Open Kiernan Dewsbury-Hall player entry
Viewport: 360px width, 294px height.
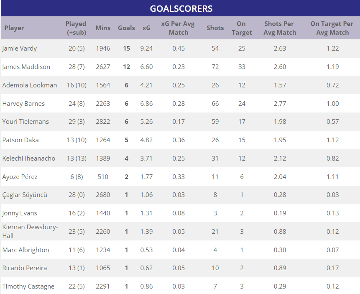click(30, 231)
